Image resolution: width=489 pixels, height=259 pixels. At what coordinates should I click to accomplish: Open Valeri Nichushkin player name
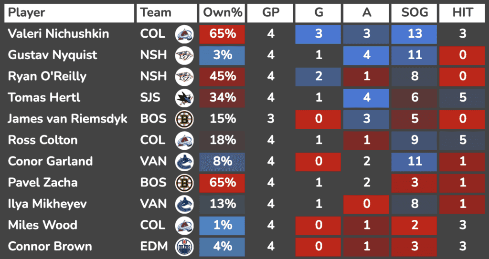[58, 34]
